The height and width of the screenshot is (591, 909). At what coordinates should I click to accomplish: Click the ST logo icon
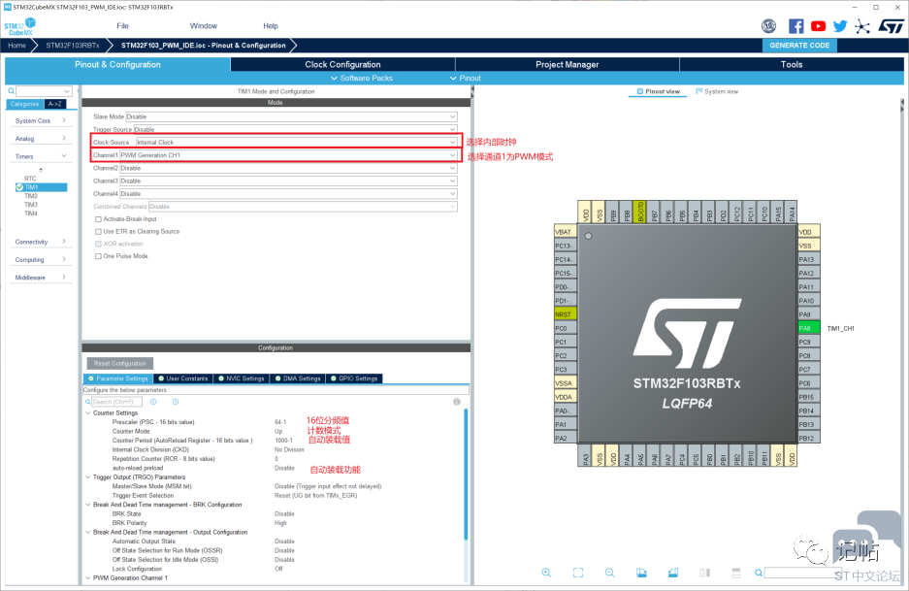tap(891, 26)
